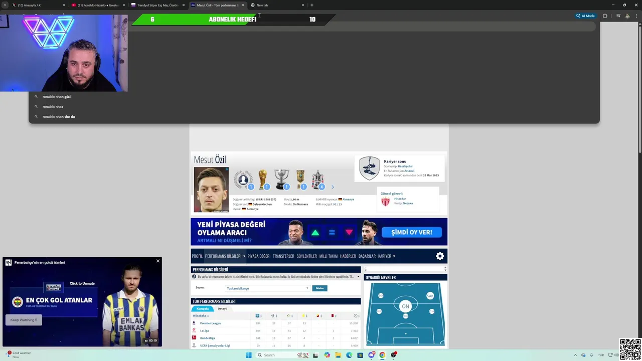Select 'ronaldo nhan the do' search suggestion
Viewport: 642px width, 361px height.
[x=59, y=117]
